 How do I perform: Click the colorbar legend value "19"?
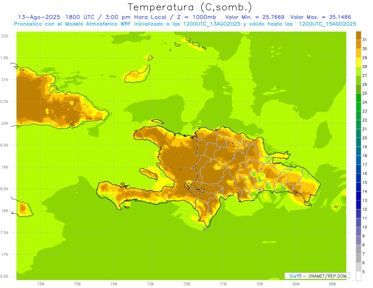[x=365, y=147]
